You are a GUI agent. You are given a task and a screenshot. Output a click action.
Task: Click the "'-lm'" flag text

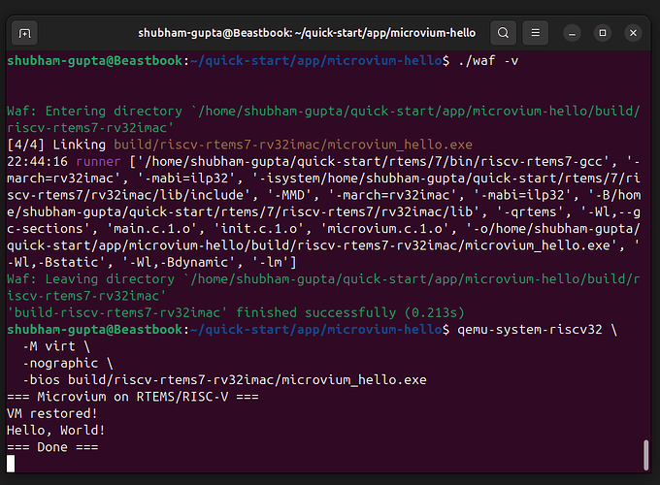(x=270, y=263)
